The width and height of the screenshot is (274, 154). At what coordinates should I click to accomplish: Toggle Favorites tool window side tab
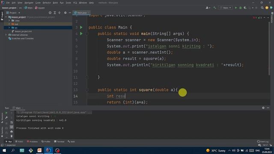(x=2, y=132)
